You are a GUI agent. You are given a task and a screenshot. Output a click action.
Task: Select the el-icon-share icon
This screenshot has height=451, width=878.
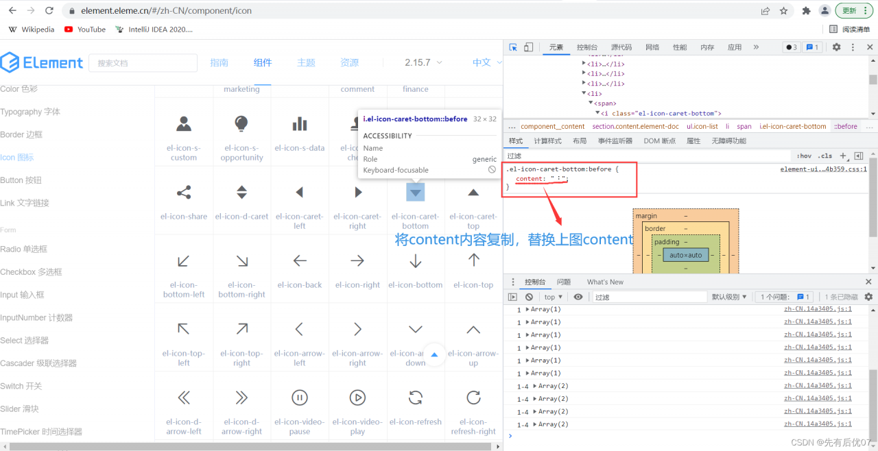184,193
